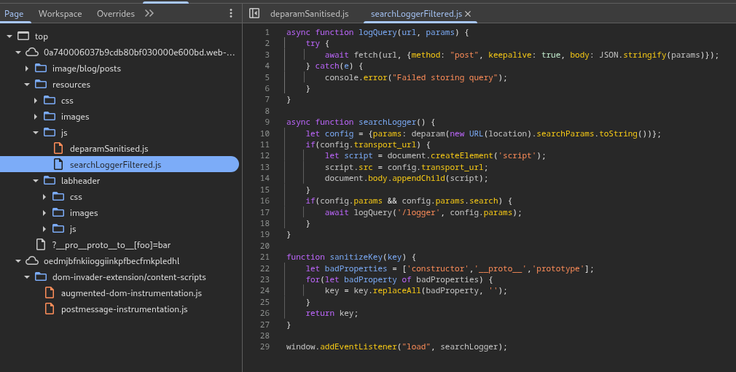Click the augmented-dom-instrumentation.js file icon
The height and width of the screenshot is (372, 736).
(50, 293)
